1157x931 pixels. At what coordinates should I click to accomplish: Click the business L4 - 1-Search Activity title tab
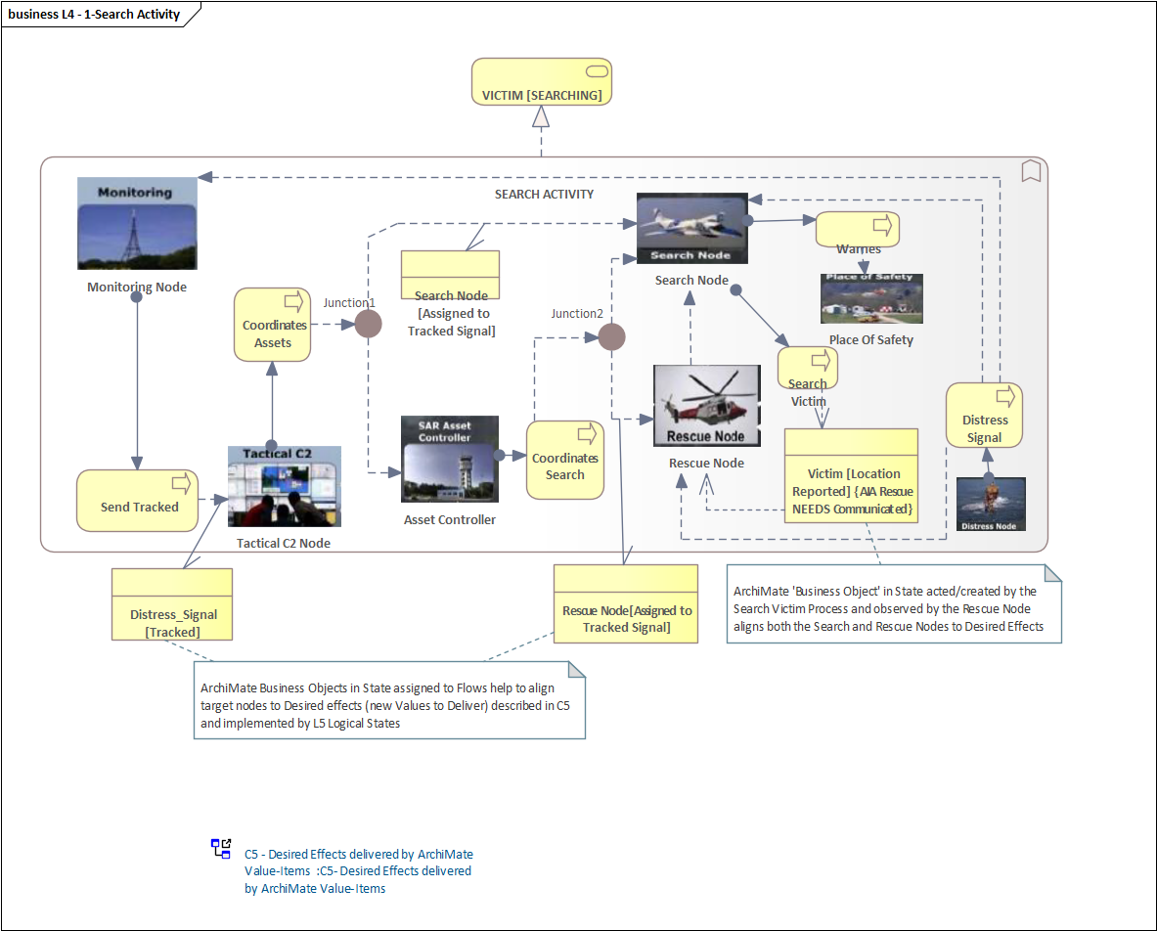[x=95, y=15]
